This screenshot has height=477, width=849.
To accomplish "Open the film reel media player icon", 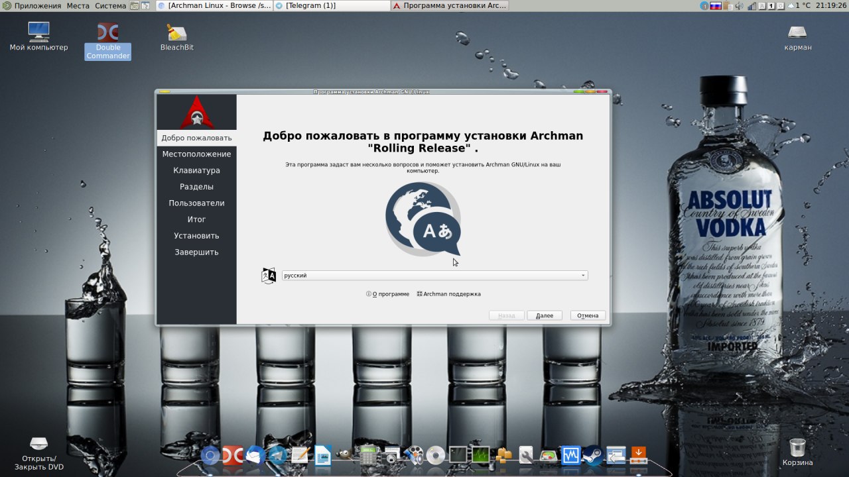I will click(x=413, y=455).
